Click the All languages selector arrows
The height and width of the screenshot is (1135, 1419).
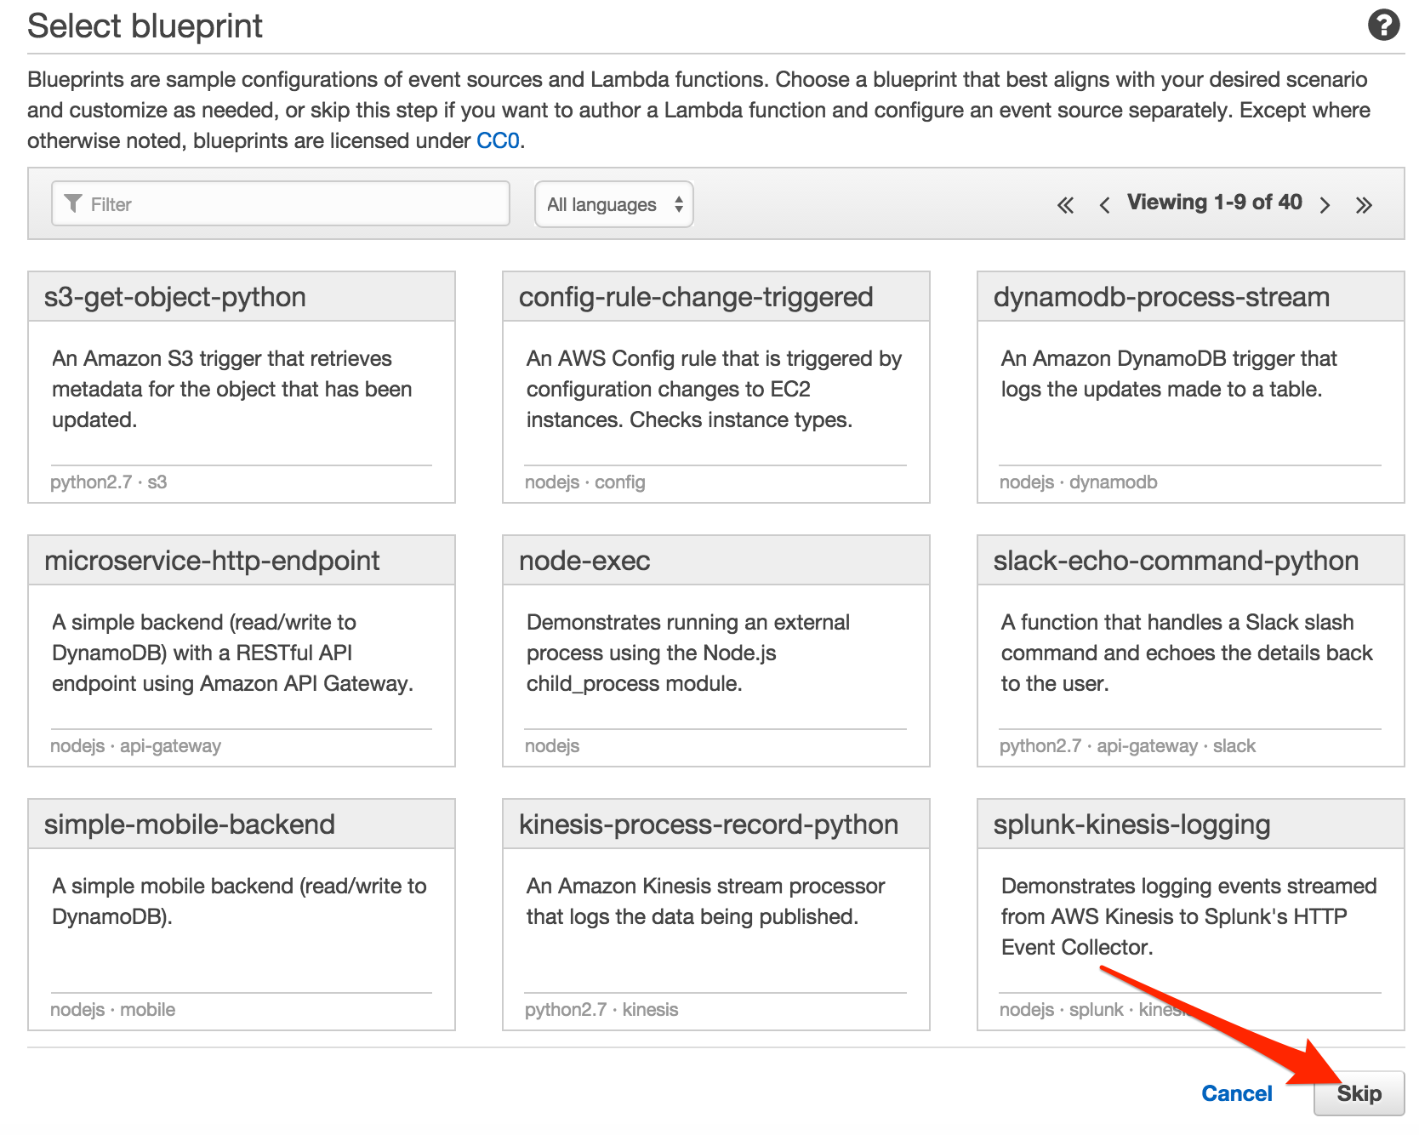(x=678, y=204)
